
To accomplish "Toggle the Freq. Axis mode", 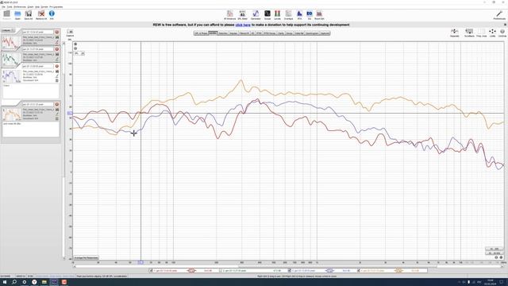I will pos(482,33).
